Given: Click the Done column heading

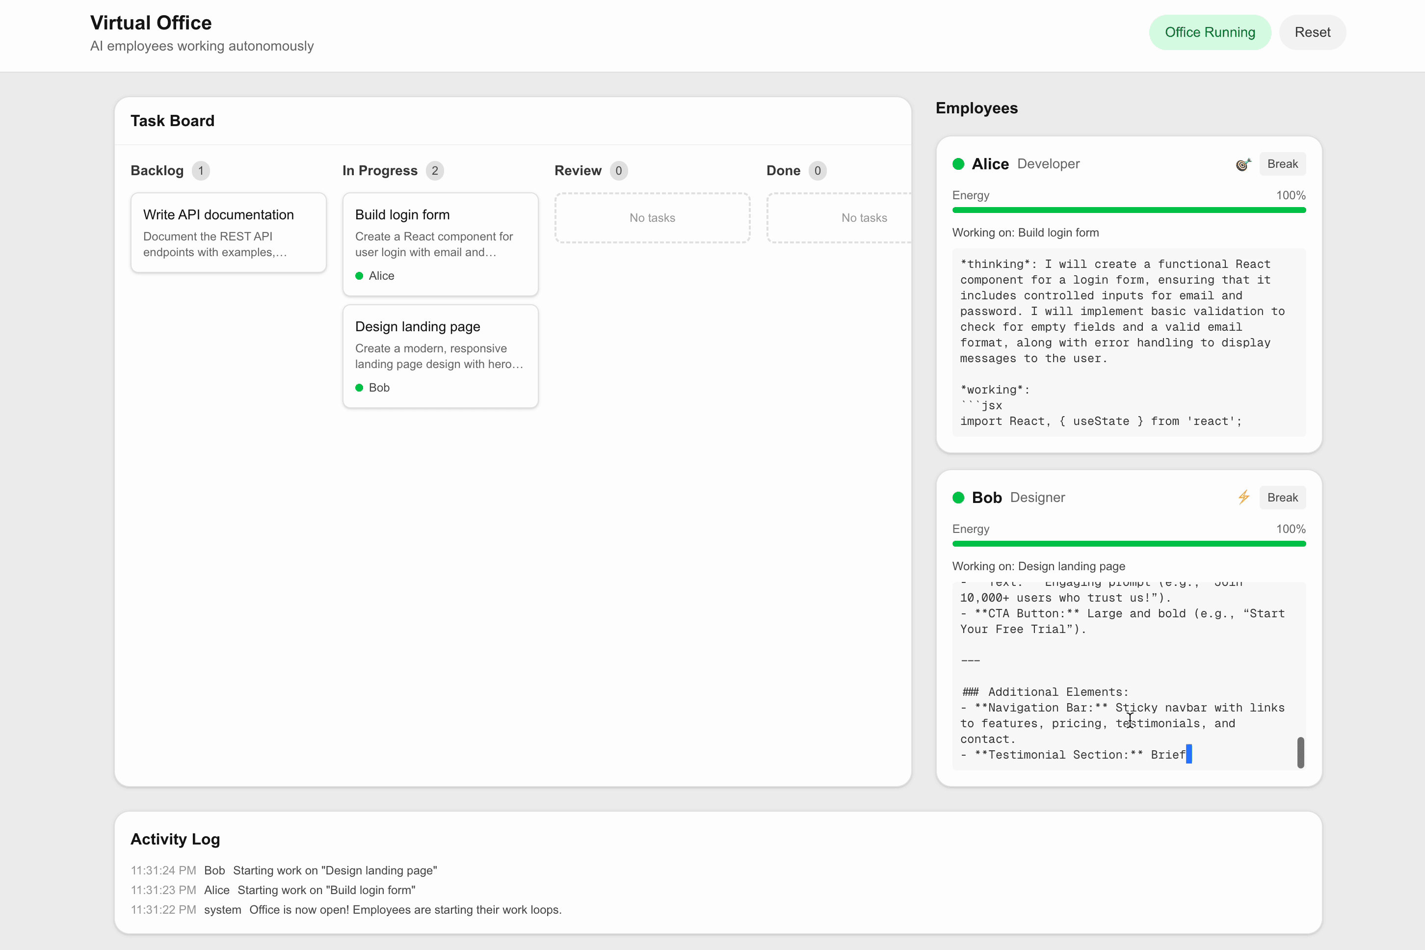Looking at the screenshot, I should (783, 171).
